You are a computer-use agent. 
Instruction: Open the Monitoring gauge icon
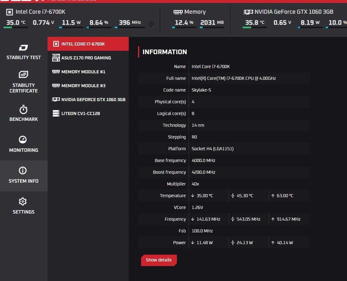tap(23, 140)
